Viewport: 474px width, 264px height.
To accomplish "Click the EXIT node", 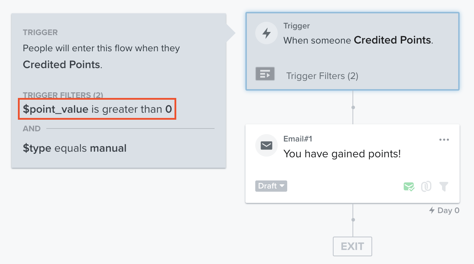I will tap(353, 246).
